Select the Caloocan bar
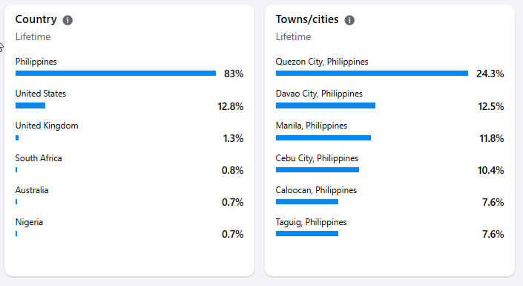523x286 pixels. [307, 201]
